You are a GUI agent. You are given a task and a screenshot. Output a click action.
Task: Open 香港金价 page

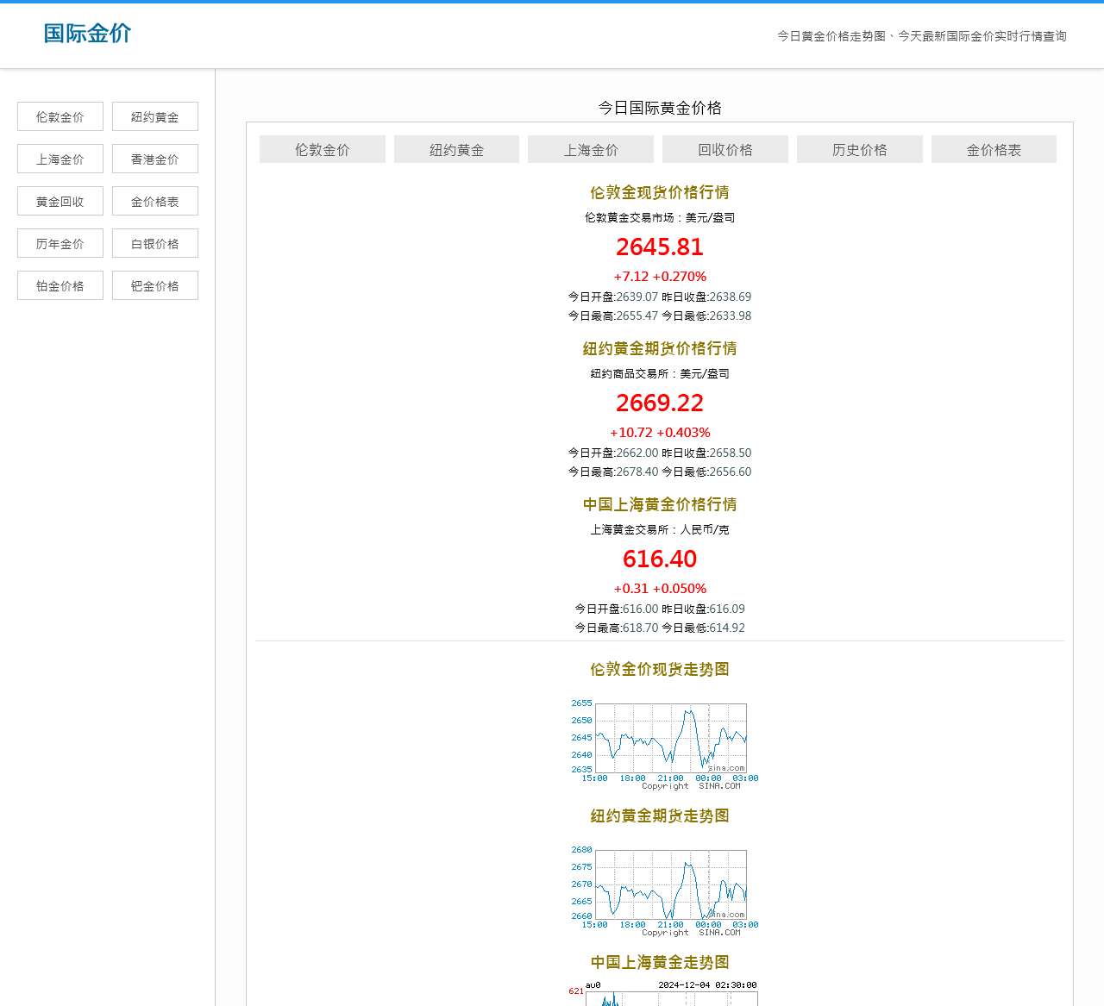(x=154, y=158)
